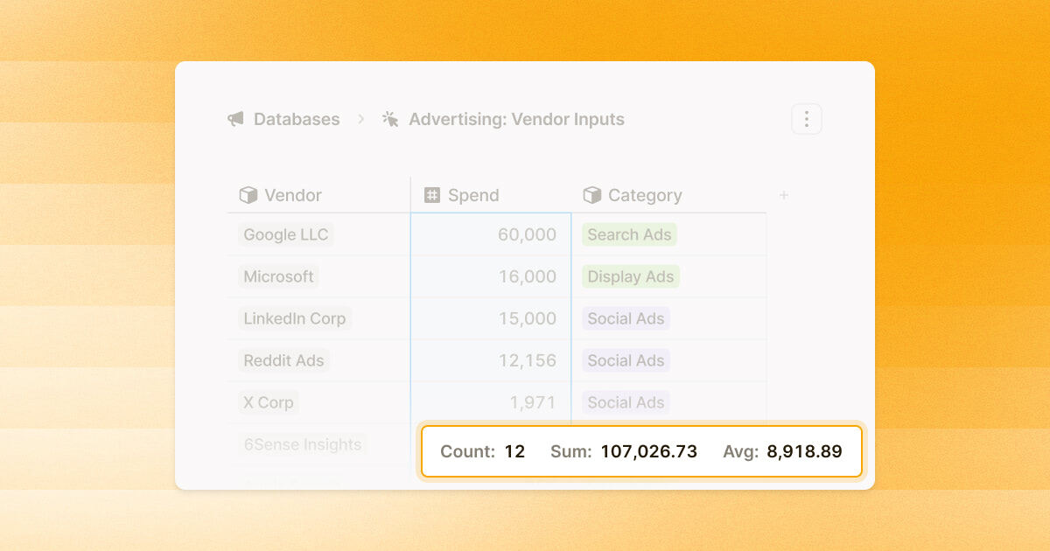The image size is (1050, 551).
Task: Select the 60,000 spend cell
Action: tap(491, 234)
